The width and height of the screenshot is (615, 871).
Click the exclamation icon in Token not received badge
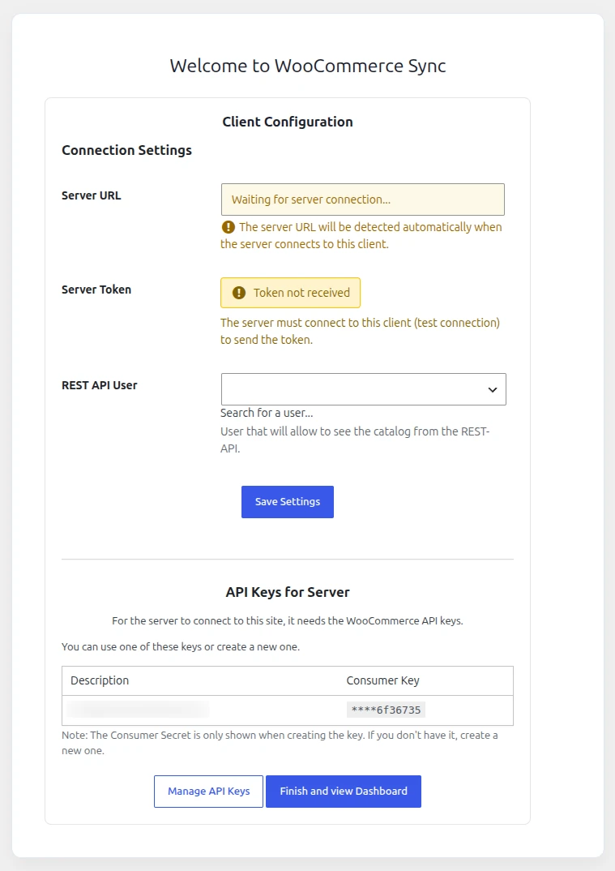pos(239,293)
